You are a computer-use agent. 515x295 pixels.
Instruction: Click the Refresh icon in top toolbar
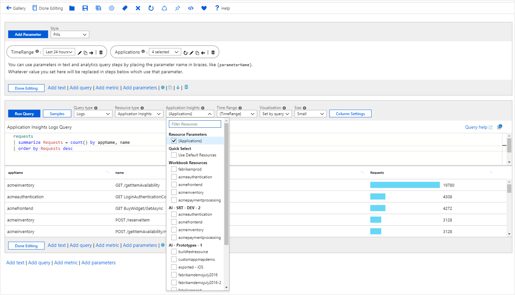(151, 8)
